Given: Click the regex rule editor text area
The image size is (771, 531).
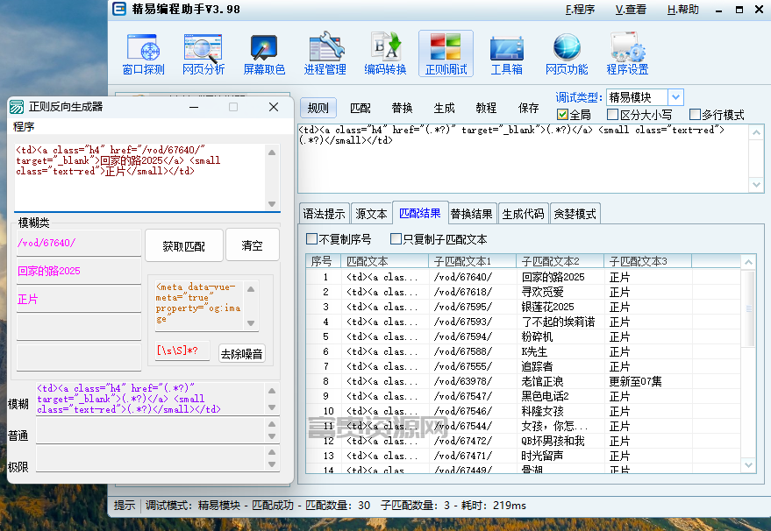Looking at the screenshot, I should pyautogui.click(x=523, y=159).
